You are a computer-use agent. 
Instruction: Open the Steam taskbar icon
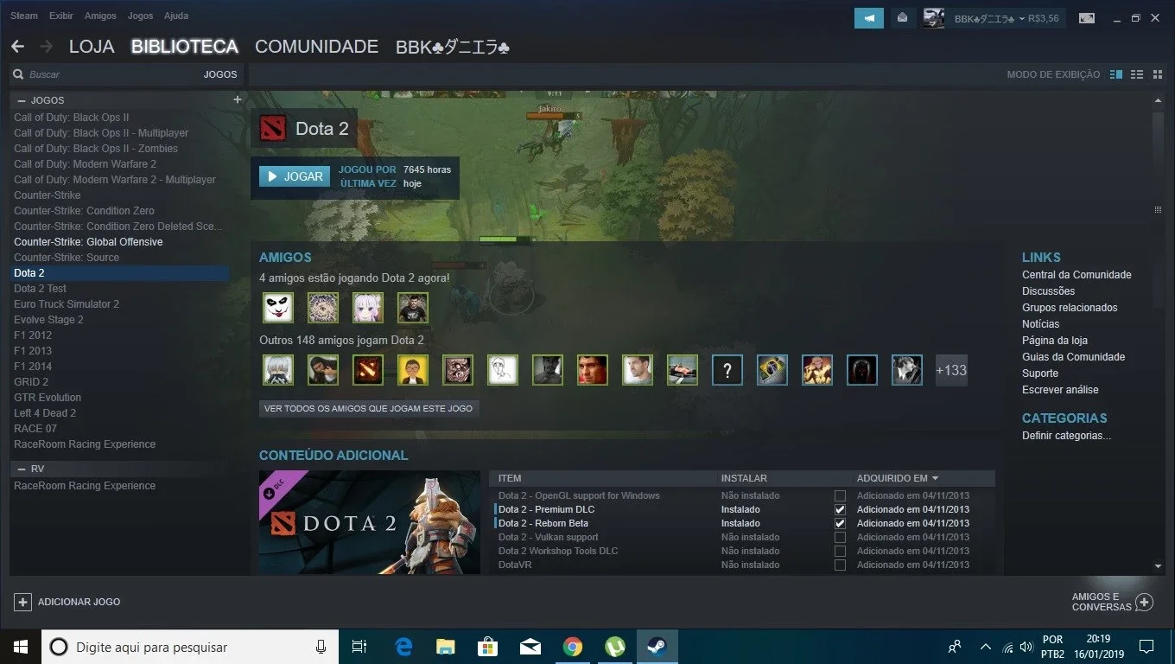point(657,647)
